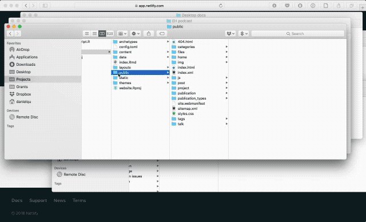Open the tags folder
366x222 pixels.
pos(199,119)
